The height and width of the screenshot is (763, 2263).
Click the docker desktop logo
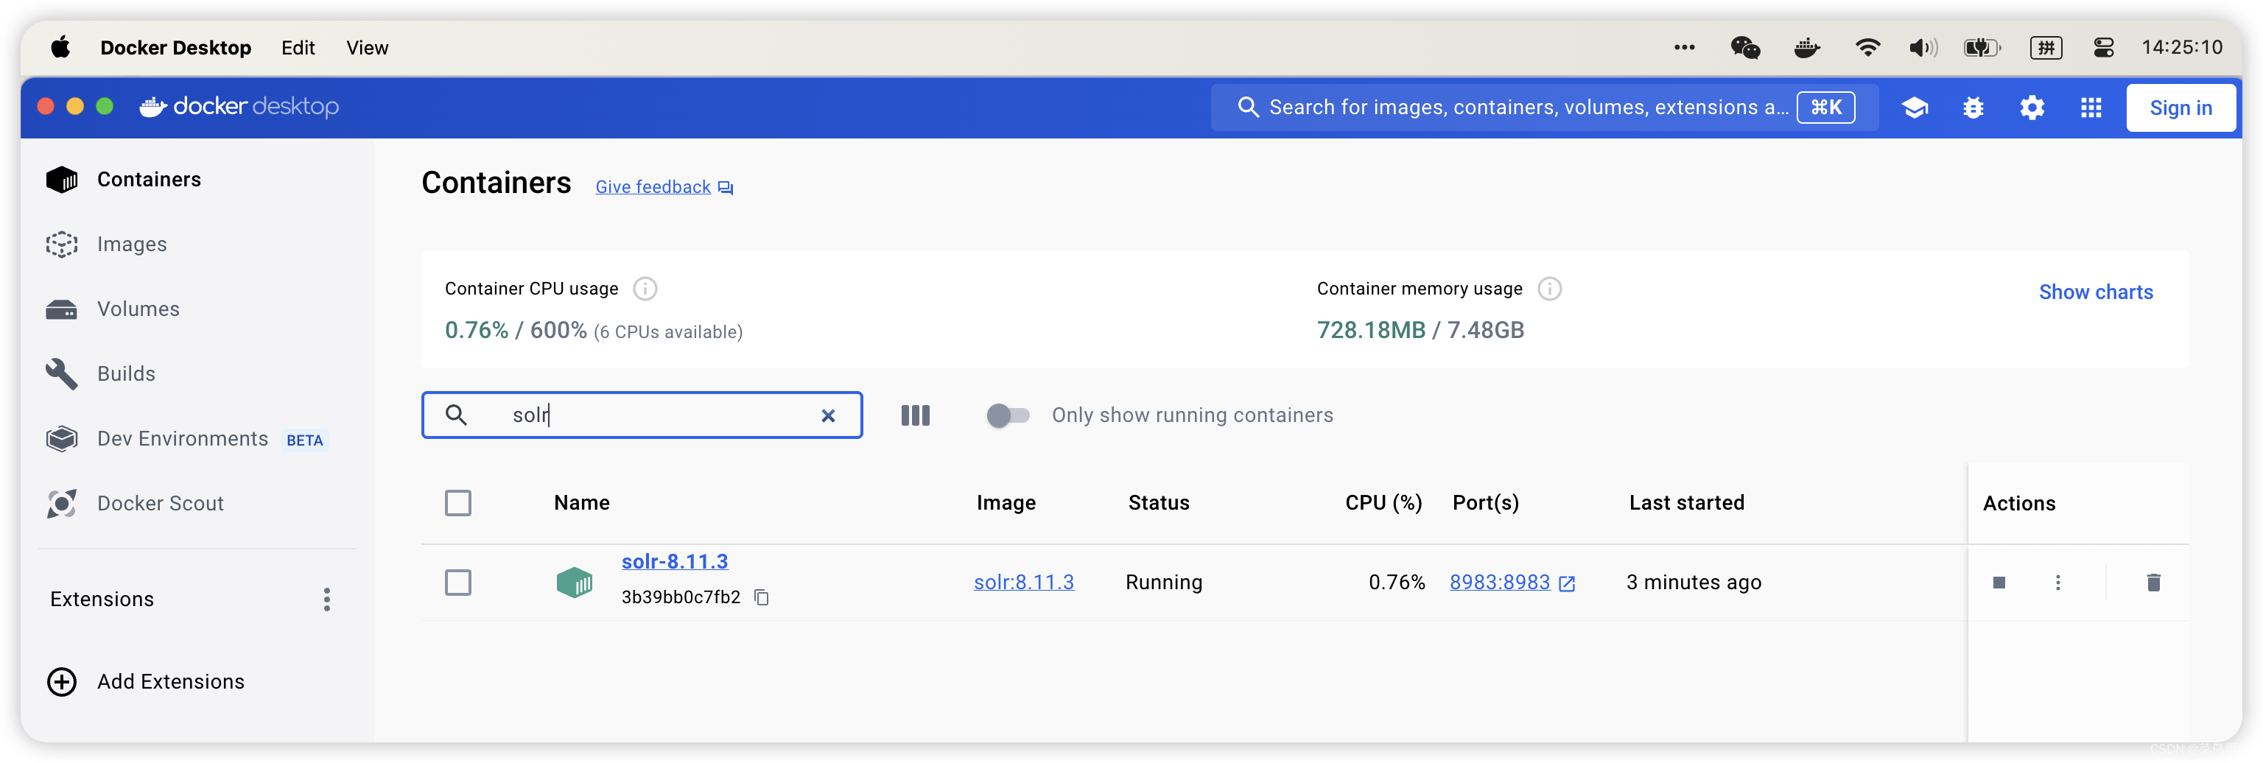point(240,107)
